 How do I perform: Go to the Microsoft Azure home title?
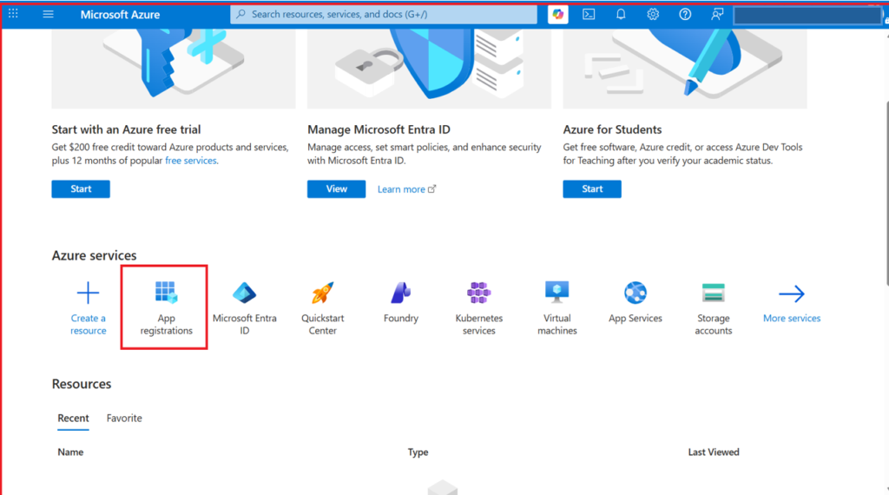pyautogui.click(x=120, y=15)
